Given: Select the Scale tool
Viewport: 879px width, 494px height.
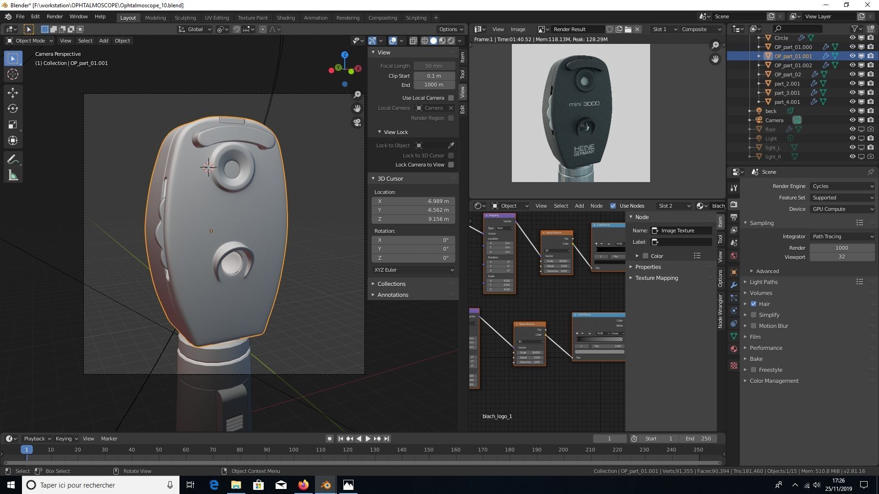Looking at the screenshot, I should click(13, 124).
